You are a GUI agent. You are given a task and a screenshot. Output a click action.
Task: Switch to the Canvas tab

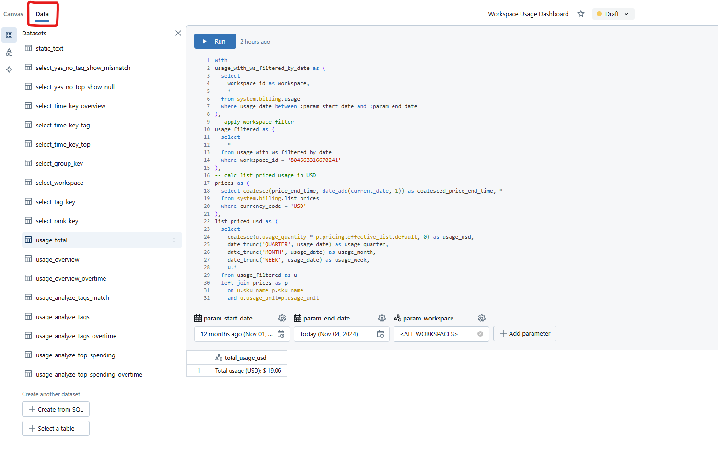click(13, 14)
